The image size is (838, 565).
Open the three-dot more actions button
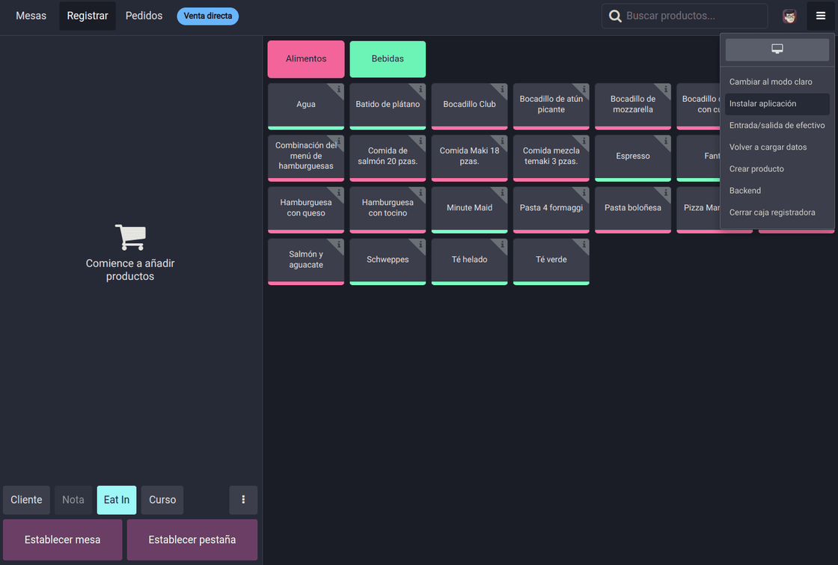point(243,500)
